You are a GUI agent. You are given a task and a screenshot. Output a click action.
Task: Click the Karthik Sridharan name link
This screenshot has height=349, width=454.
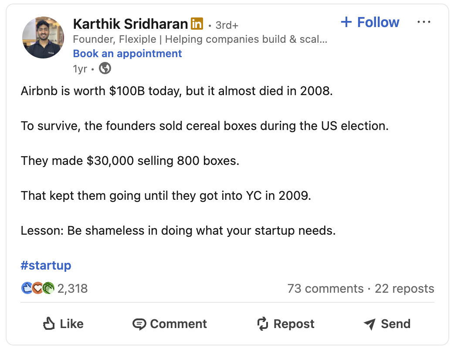(131, 24)
